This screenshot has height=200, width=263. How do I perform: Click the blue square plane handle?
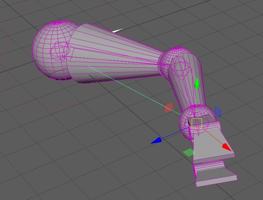pos(218,111)
